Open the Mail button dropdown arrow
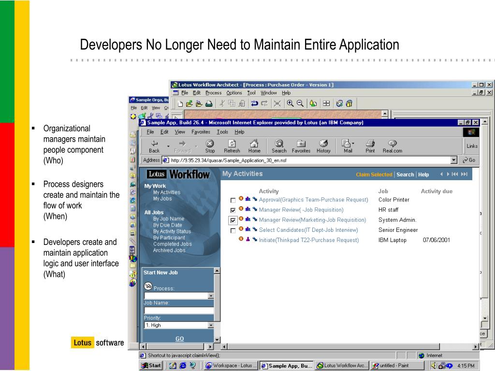The width and height of the screenshot is (495, 371). [x=353, y=143]
